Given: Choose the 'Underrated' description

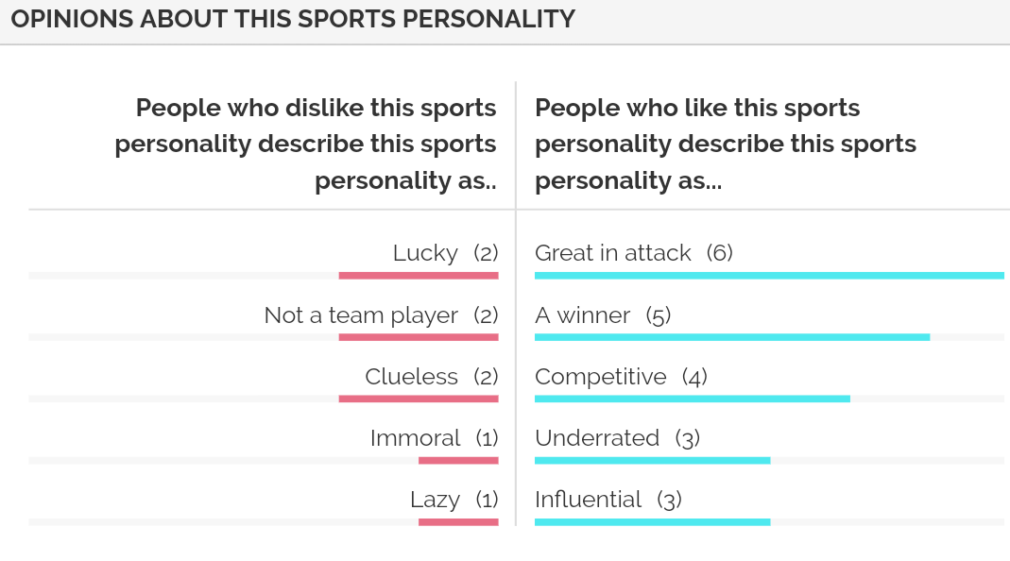Looking at the screenshot, I should point(597,438).
